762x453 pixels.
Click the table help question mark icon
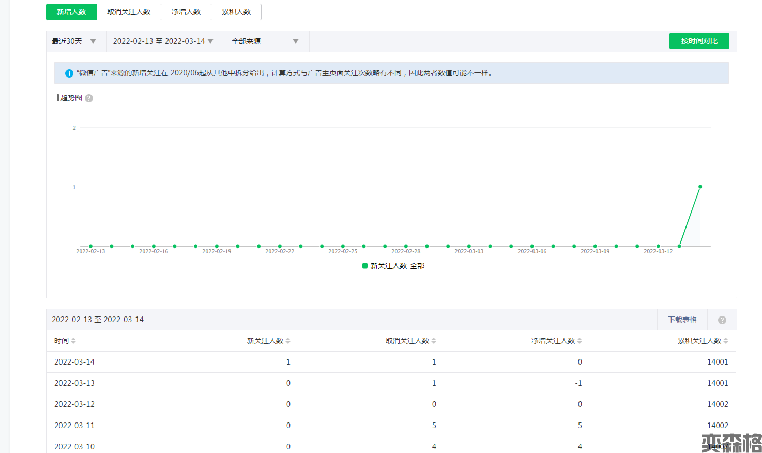722,320
